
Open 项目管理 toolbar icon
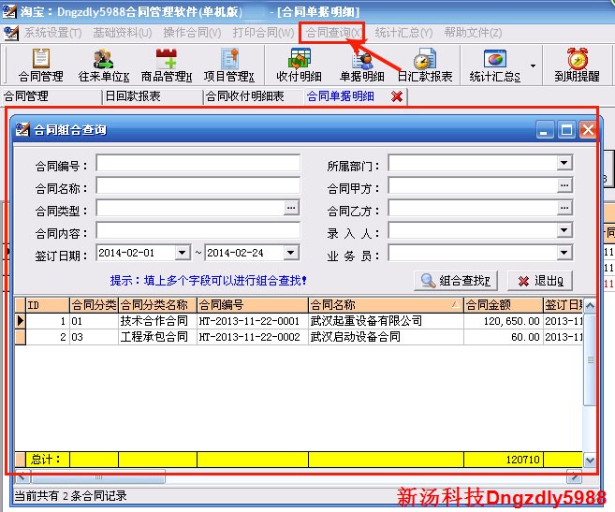[229, 66]
